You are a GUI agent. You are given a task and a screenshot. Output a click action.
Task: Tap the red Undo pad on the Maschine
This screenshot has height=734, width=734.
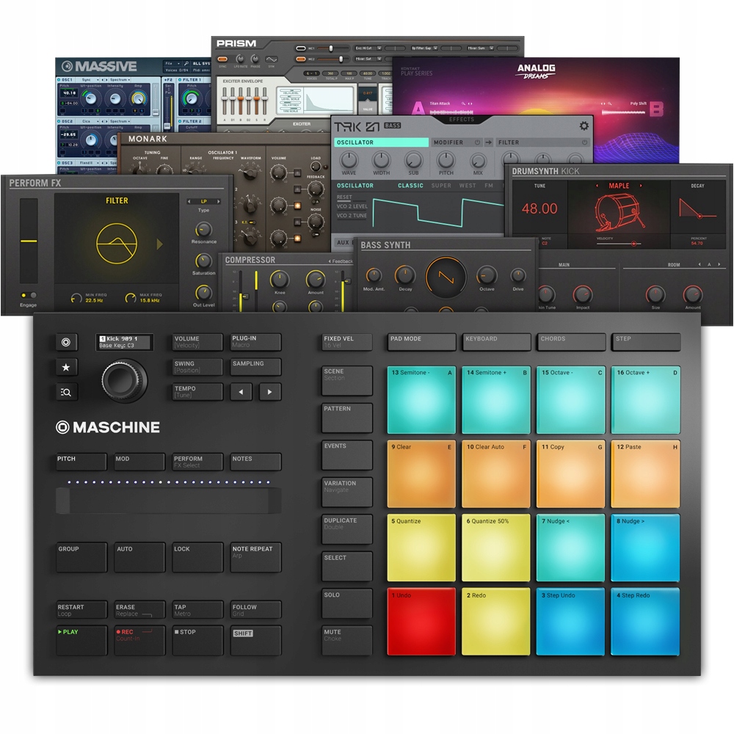tap(421, 620)
